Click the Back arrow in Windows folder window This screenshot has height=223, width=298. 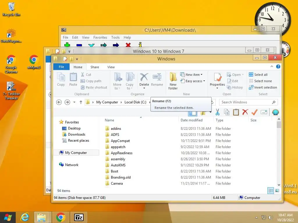tap(59, 102)
